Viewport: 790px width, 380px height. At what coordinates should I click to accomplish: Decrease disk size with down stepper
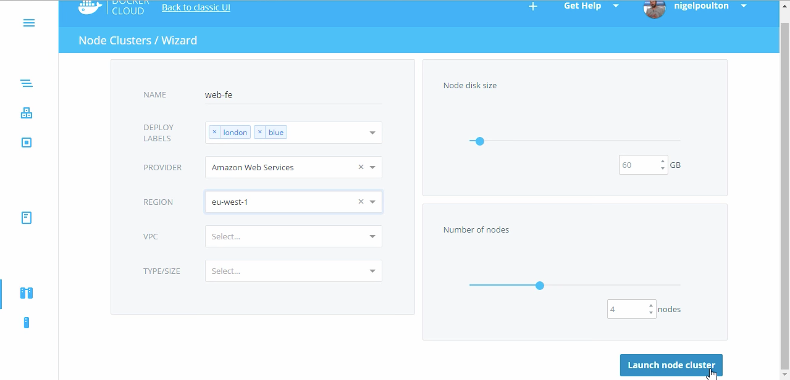click(x=663, y=168)
